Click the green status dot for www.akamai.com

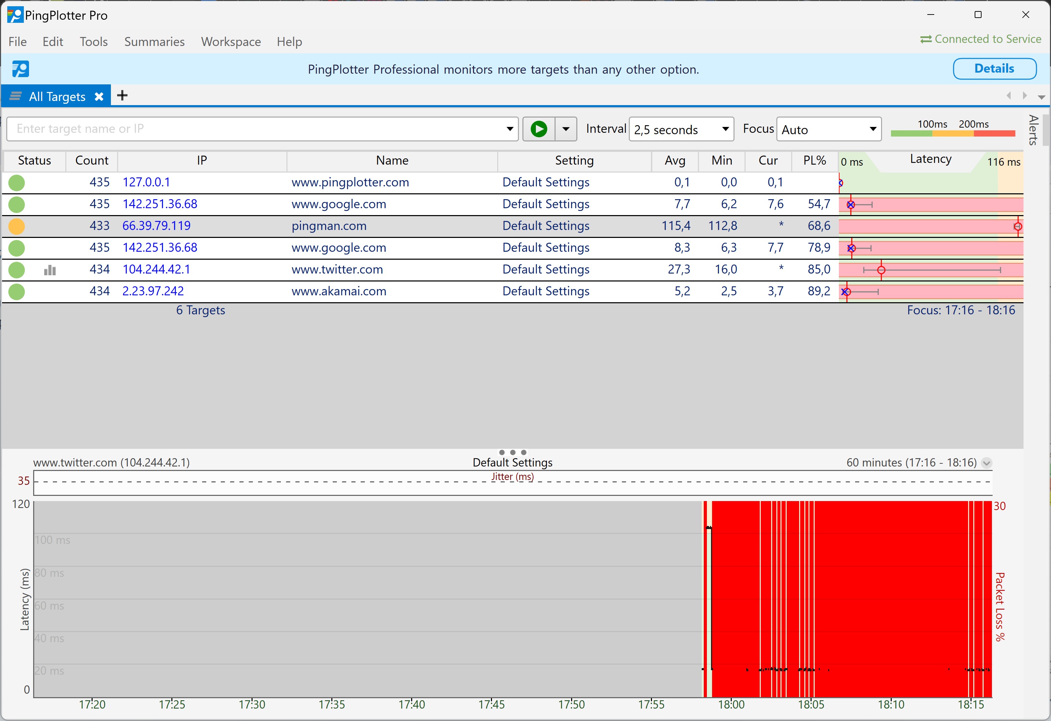click(17, 292)
